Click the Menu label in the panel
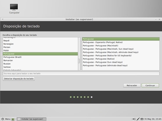 point(8,119)
